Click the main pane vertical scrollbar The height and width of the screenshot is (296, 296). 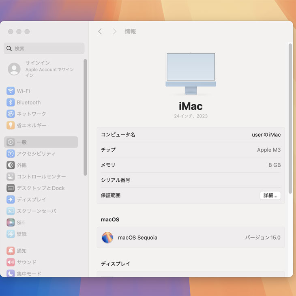pyautogui.click(x=290, y=118)
